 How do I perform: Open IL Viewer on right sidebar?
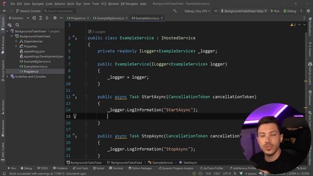(x=310, y=49)
